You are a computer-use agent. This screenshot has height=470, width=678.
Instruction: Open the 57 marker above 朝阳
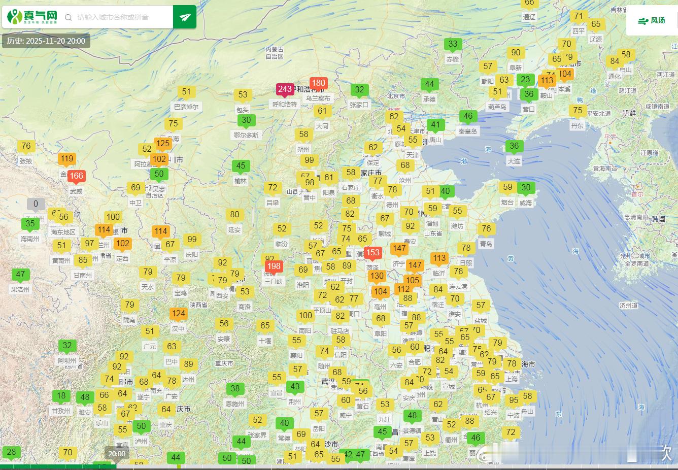point(488,66)
